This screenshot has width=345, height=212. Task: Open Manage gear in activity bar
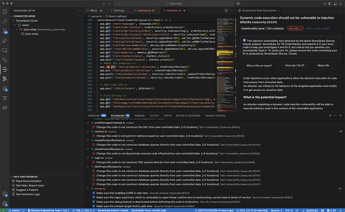[4, 203]
